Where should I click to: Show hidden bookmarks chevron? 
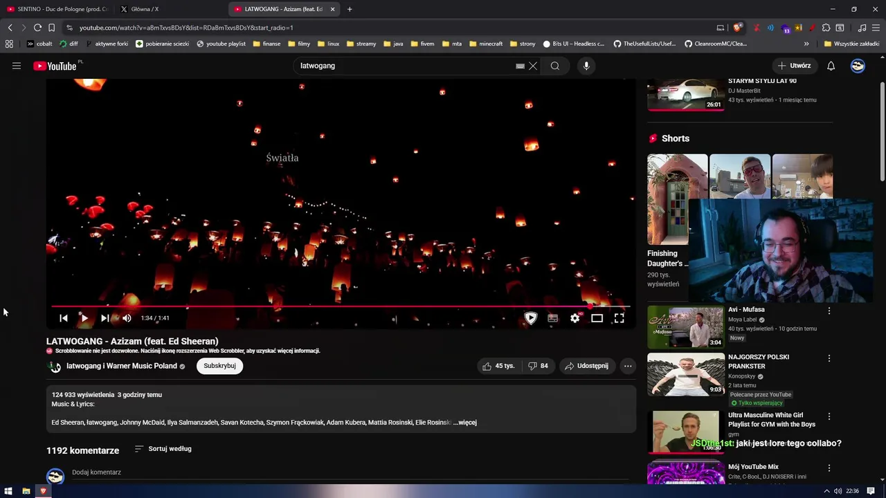tap(806, 44)
